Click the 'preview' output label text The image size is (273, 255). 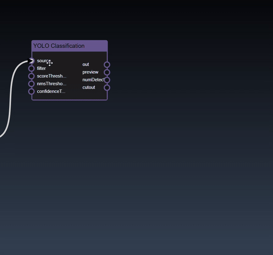pyautogui.click(x=90, y=72)
